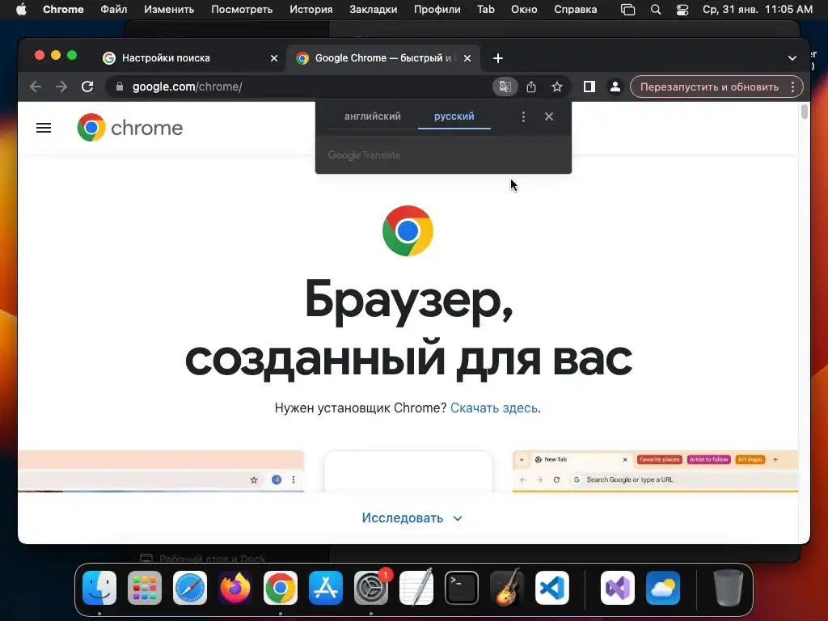Click Chrome icon in the Dock
The height and width of the screenshot is (621, 828).
coord(281,588)
